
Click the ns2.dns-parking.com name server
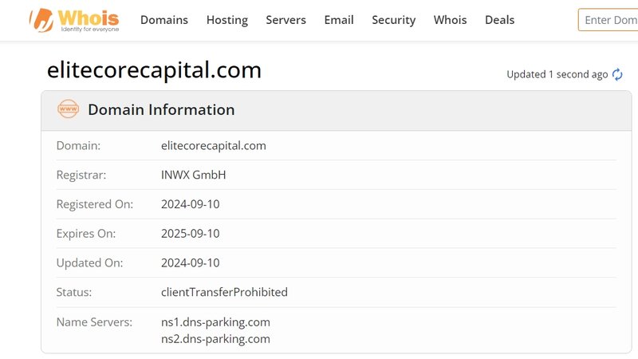[x=215, y=339]
